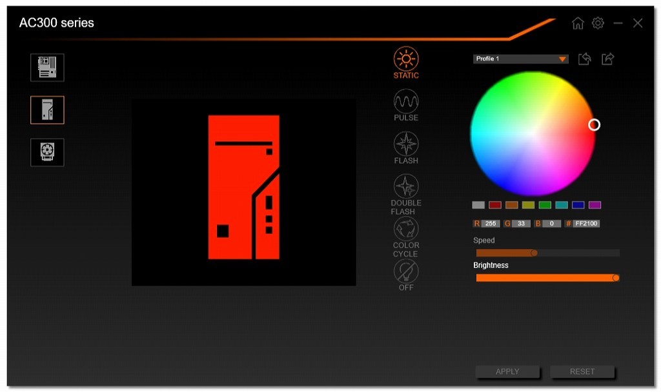Click the red PC case preview image
Image resolution: width=661 pixels, height=392 pixels.
click(x=243, y=187)
